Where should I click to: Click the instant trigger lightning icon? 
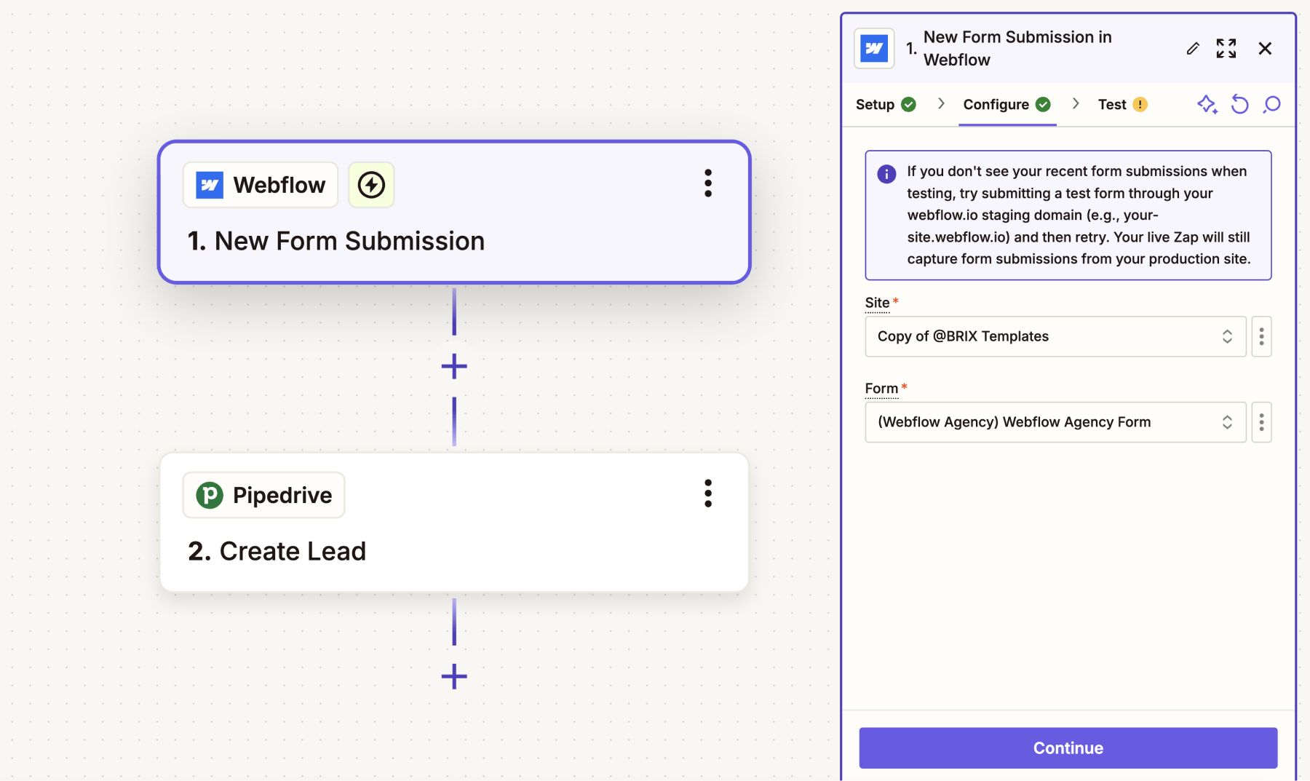371,185
